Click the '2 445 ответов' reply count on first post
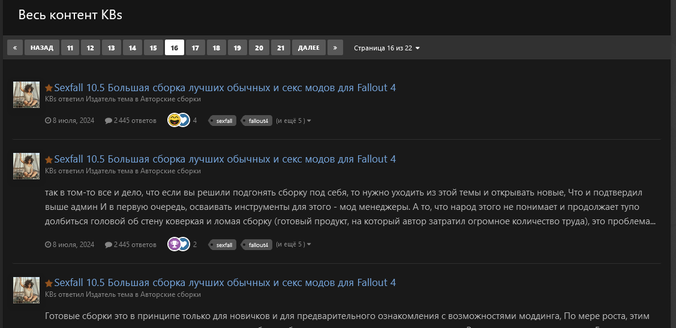Viewport: 676px width, 328px height. (130, 121)
